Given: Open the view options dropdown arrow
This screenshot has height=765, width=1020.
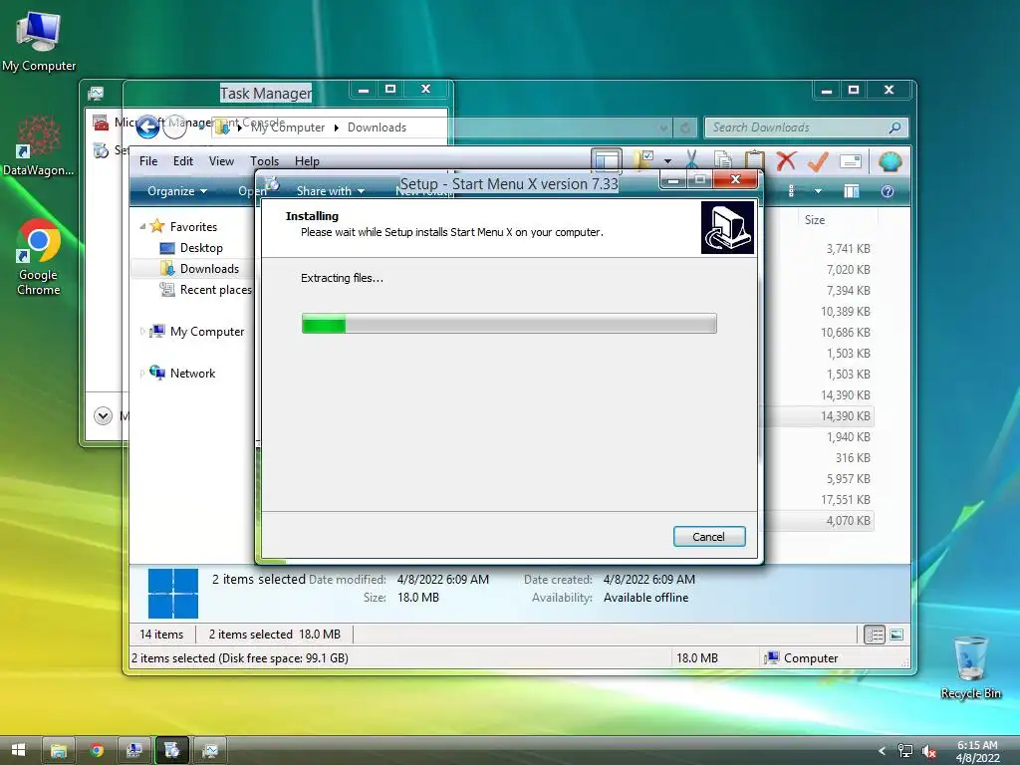Looking at the screenshot, I should (819, 191).
